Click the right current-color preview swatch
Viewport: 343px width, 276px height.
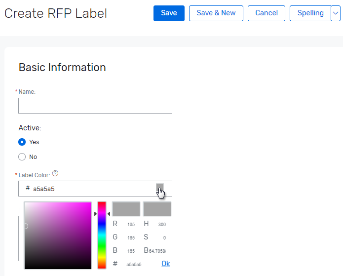157,209
